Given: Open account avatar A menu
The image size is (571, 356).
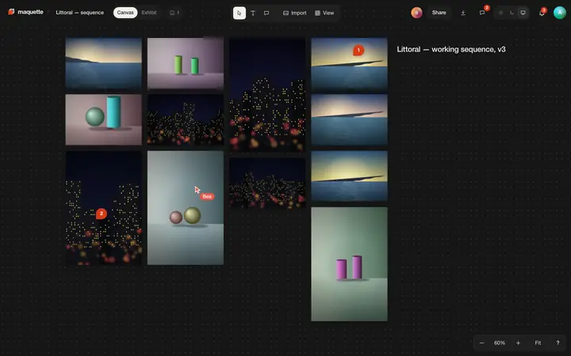Looking at the screenshot, I should coord(559,13).
